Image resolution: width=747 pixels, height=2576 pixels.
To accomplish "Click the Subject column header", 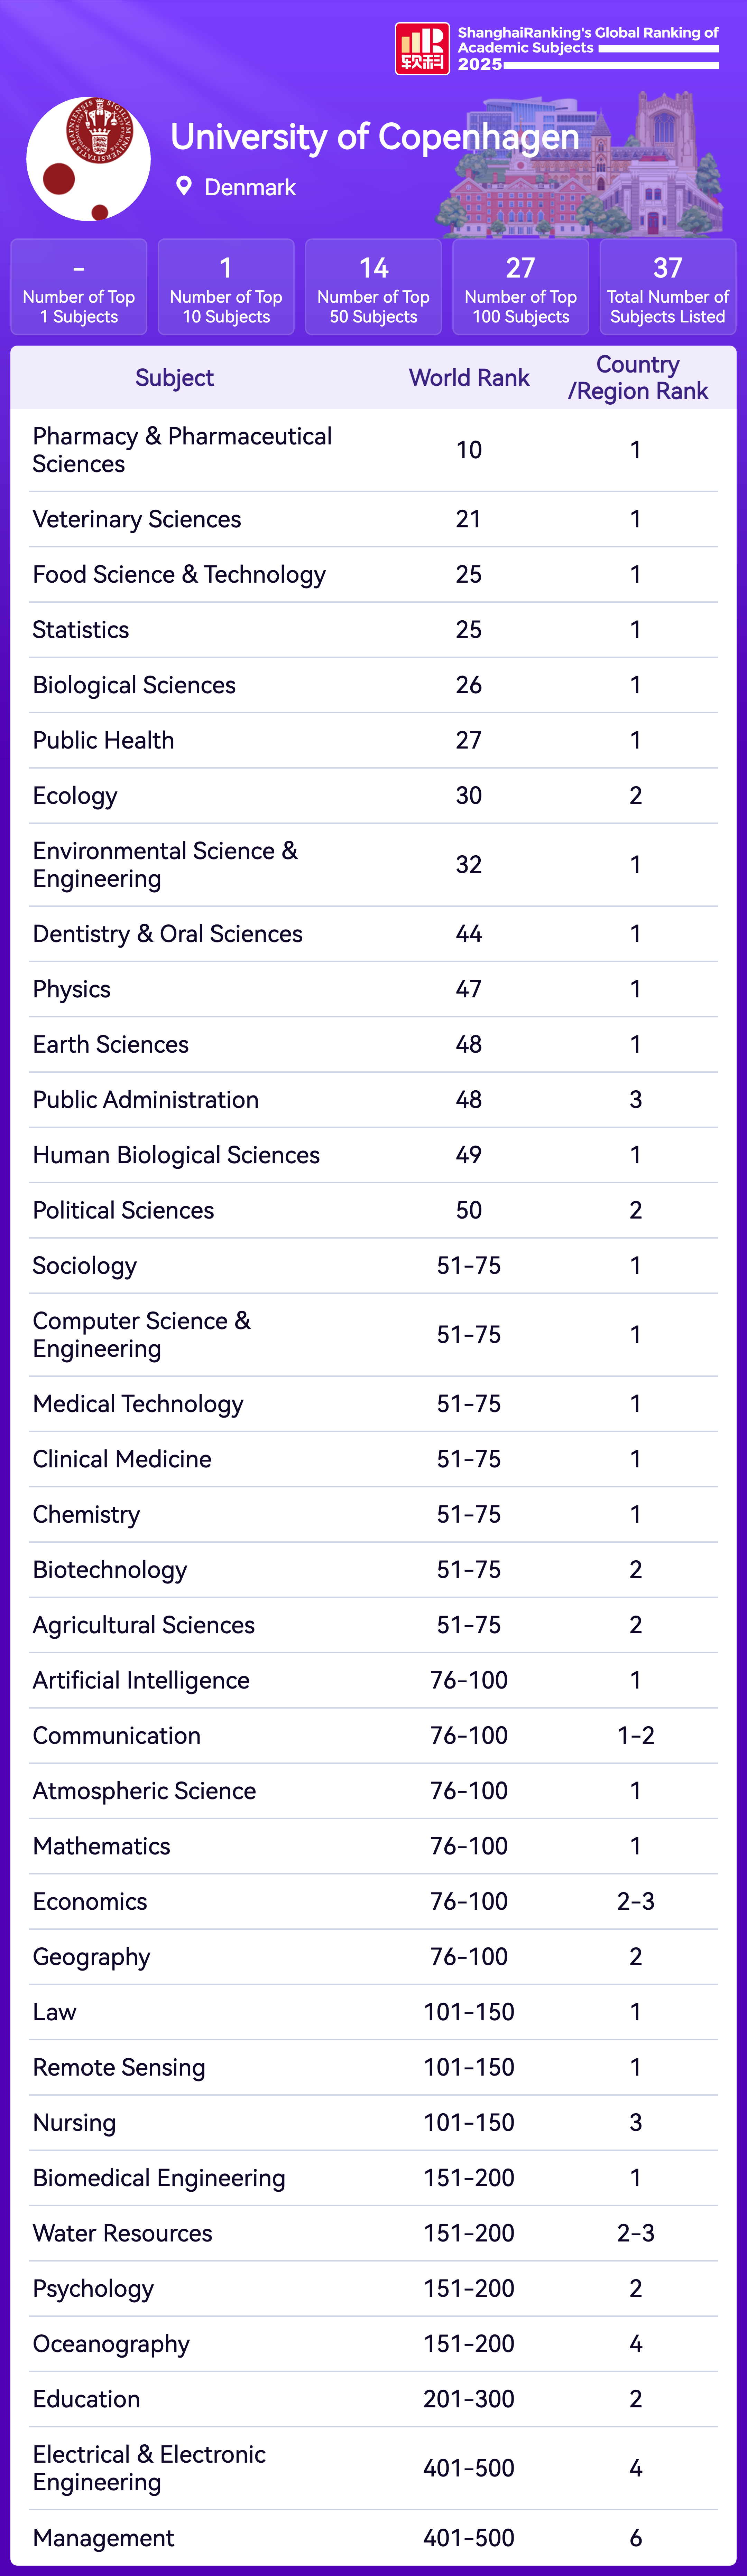I will tap(174, 378).
